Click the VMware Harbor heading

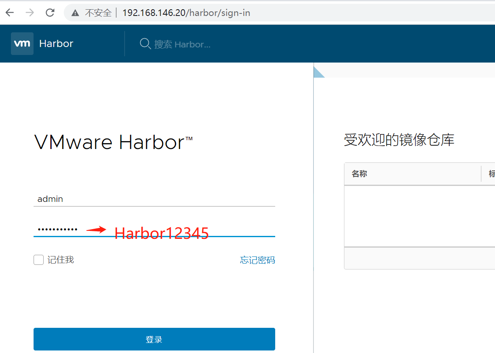click(112, 142)
